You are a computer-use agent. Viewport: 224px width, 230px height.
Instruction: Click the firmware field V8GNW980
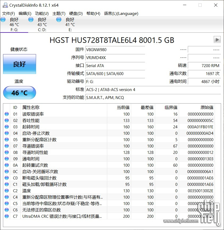click(x=115, y=50)
